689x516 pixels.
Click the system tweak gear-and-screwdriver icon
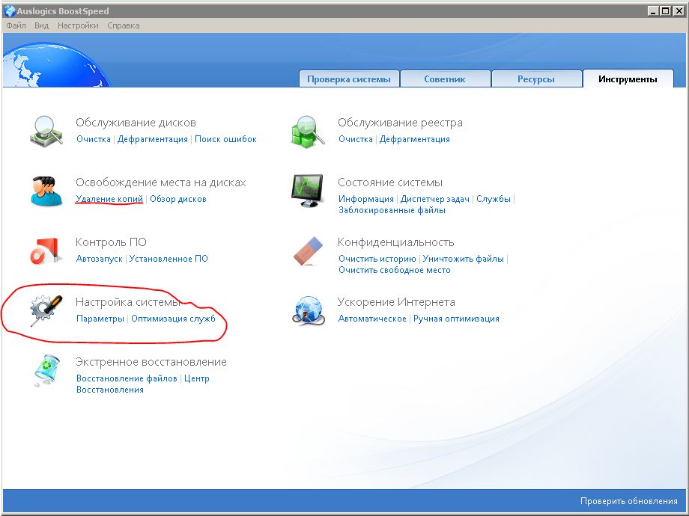tap(46, 310)
